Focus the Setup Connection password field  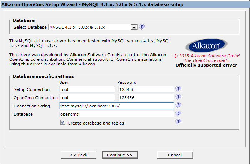pyautogui.click(x=146, y=89)
